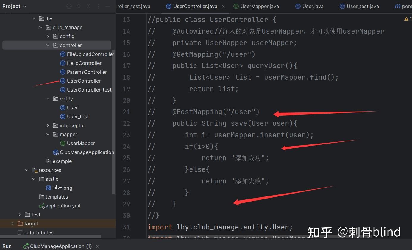Select UserController in the project tree
412x250 pixels.
(x=84, y=81)
